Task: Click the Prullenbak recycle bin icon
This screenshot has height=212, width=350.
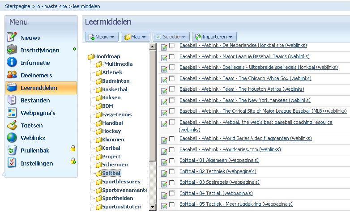Action: tap(12, 150)
